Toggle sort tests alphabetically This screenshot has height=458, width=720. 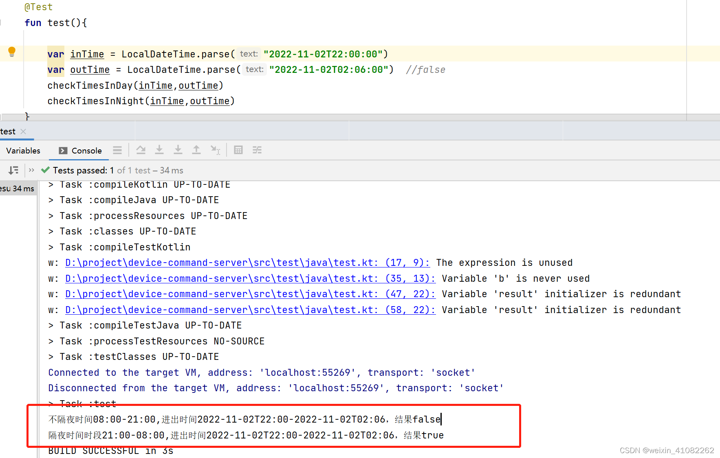pyautogui.click(x=13, y=170)
